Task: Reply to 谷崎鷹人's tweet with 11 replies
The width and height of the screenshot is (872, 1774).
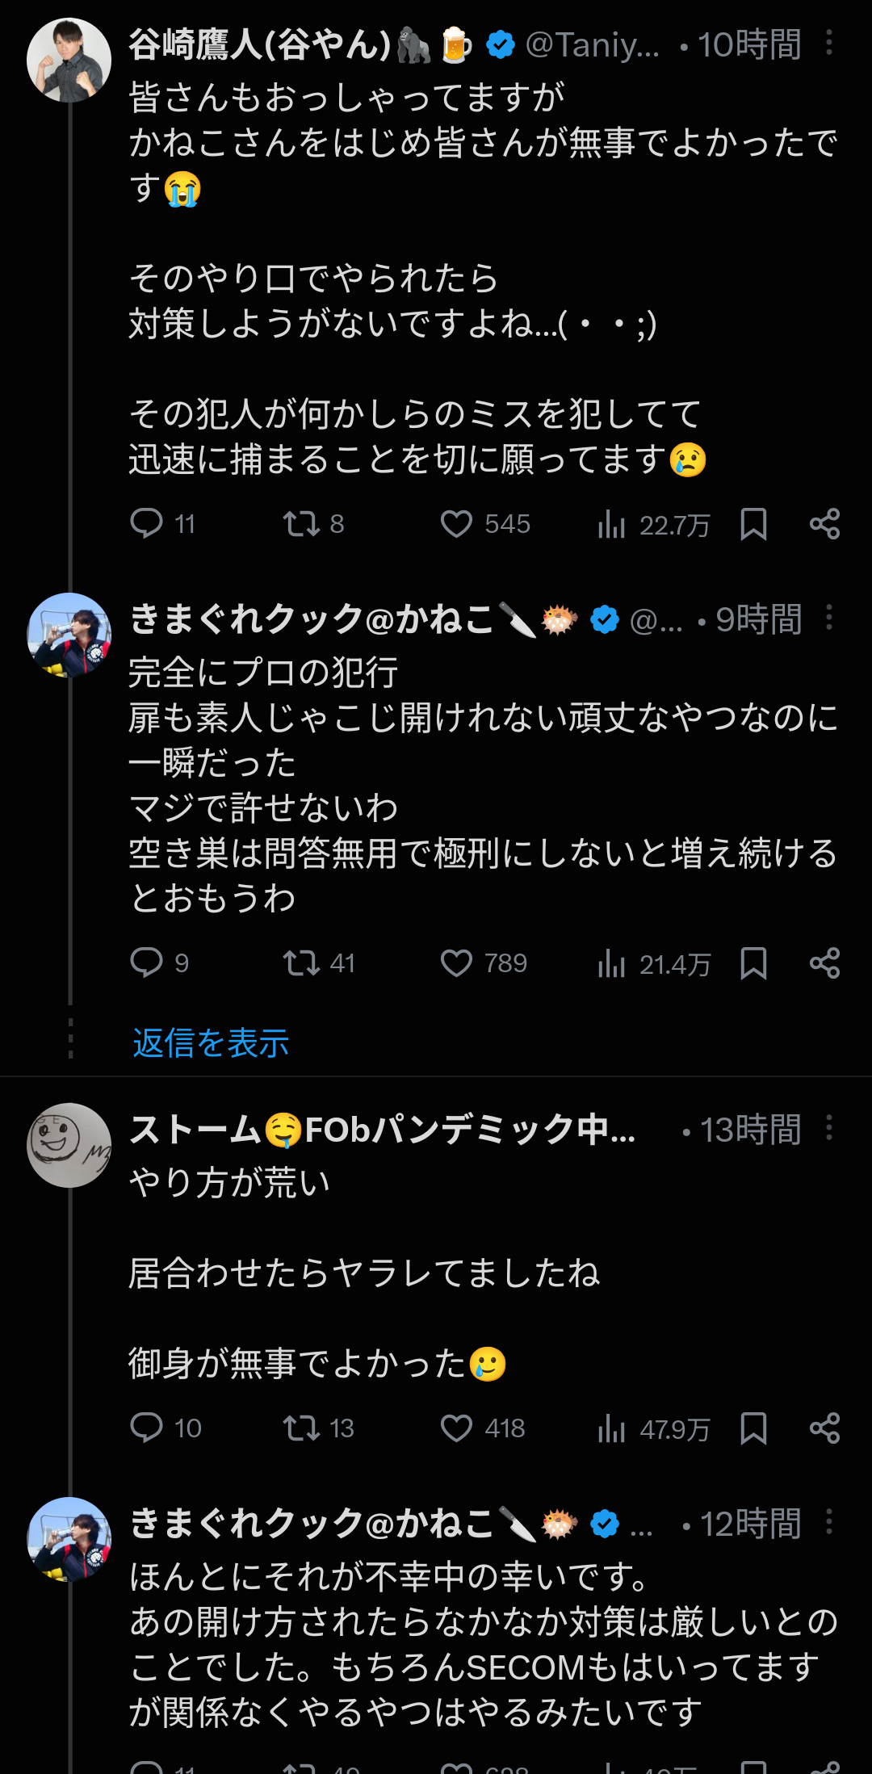Action: point(162,524)
